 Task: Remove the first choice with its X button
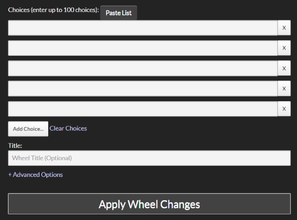pyautogui.click(x=284, y=28)
